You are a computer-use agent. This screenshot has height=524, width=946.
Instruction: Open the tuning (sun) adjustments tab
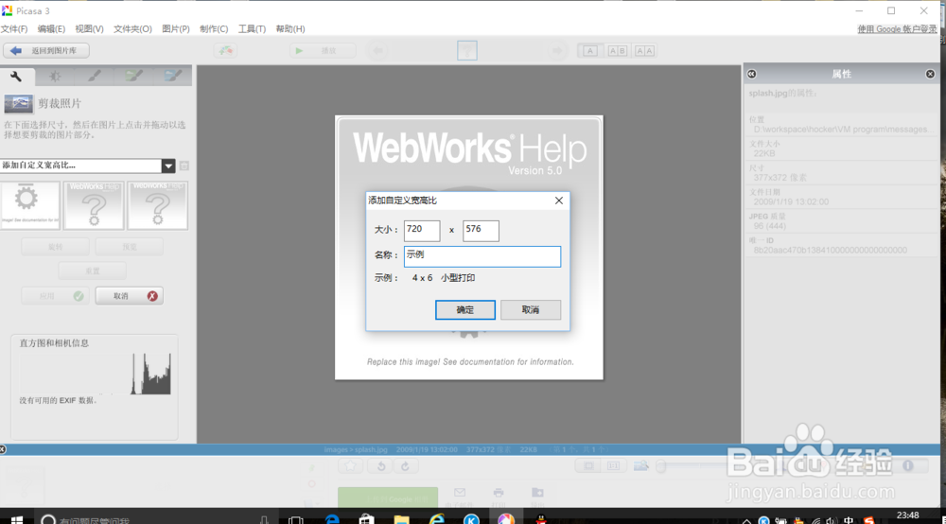click(x=55, y=76)
